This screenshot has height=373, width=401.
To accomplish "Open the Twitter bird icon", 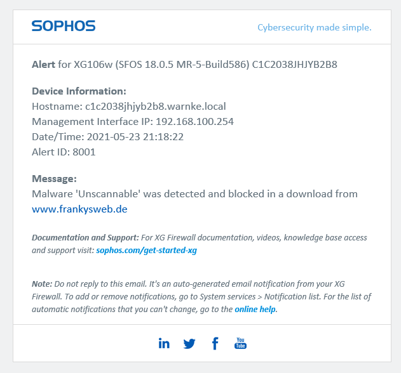I will (x=189, y=344).
